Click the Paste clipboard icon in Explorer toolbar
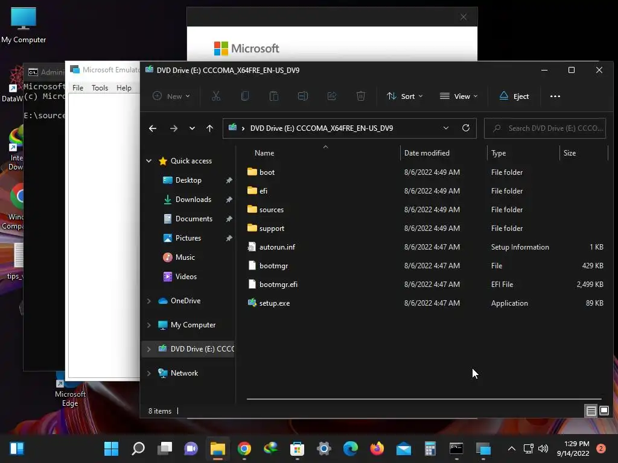The height and width of the screenshot is (463, 618). point(274,96)
